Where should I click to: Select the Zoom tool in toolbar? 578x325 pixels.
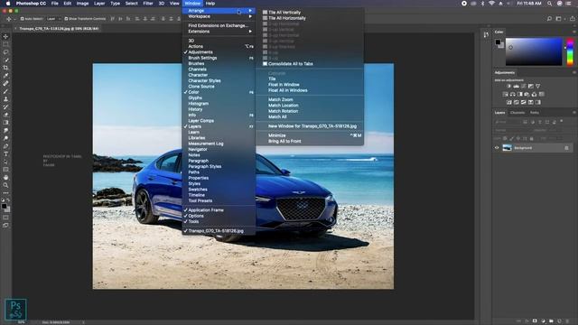(x=5, y=185)
